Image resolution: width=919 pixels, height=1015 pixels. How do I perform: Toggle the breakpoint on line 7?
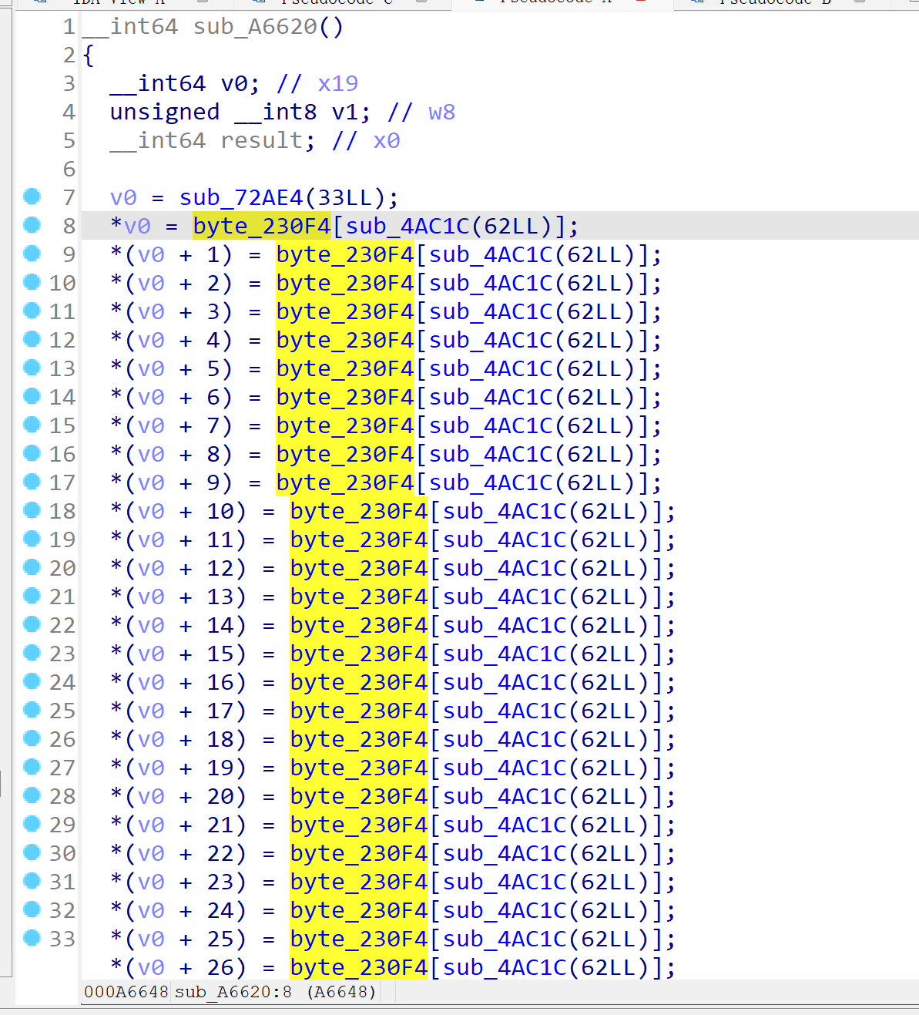(x=32, y=197)
